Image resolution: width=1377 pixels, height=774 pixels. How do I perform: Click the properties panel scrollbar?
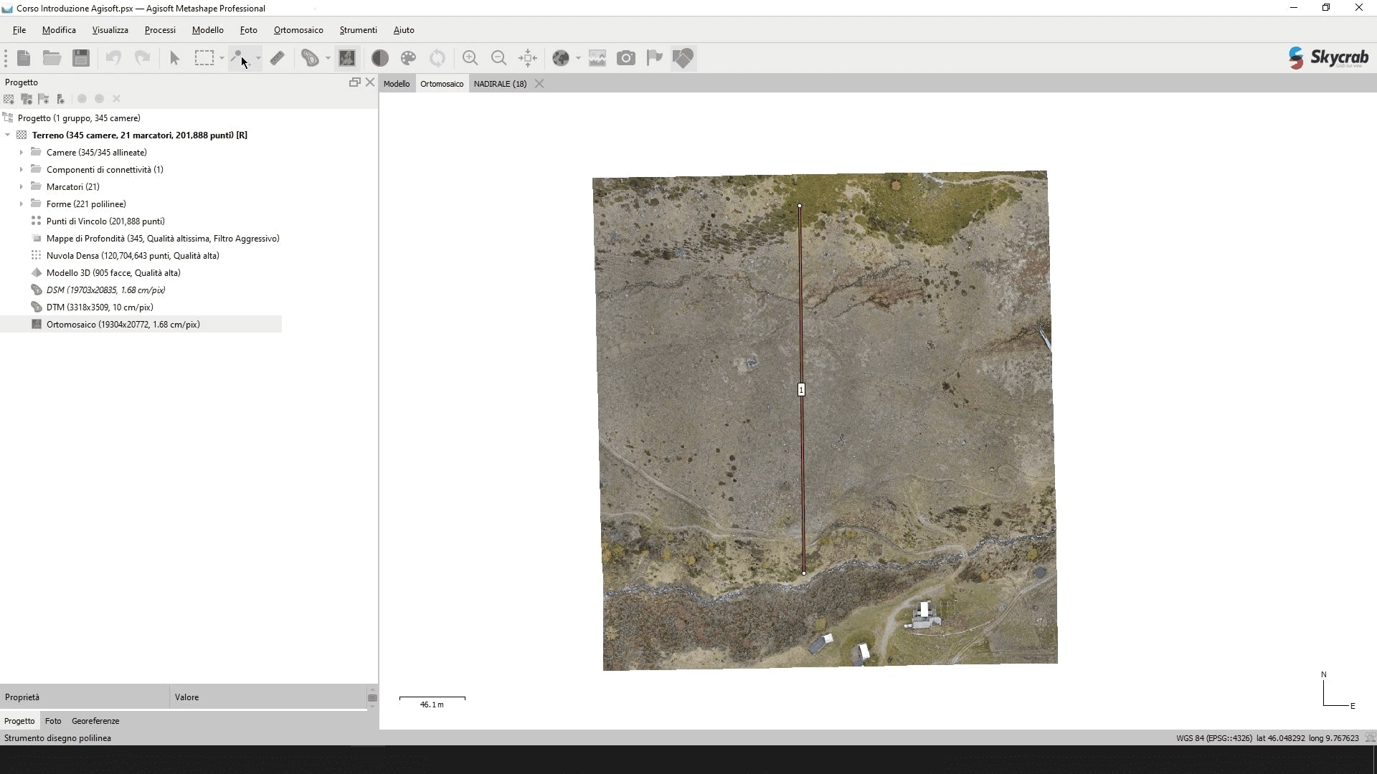point(372,697)
